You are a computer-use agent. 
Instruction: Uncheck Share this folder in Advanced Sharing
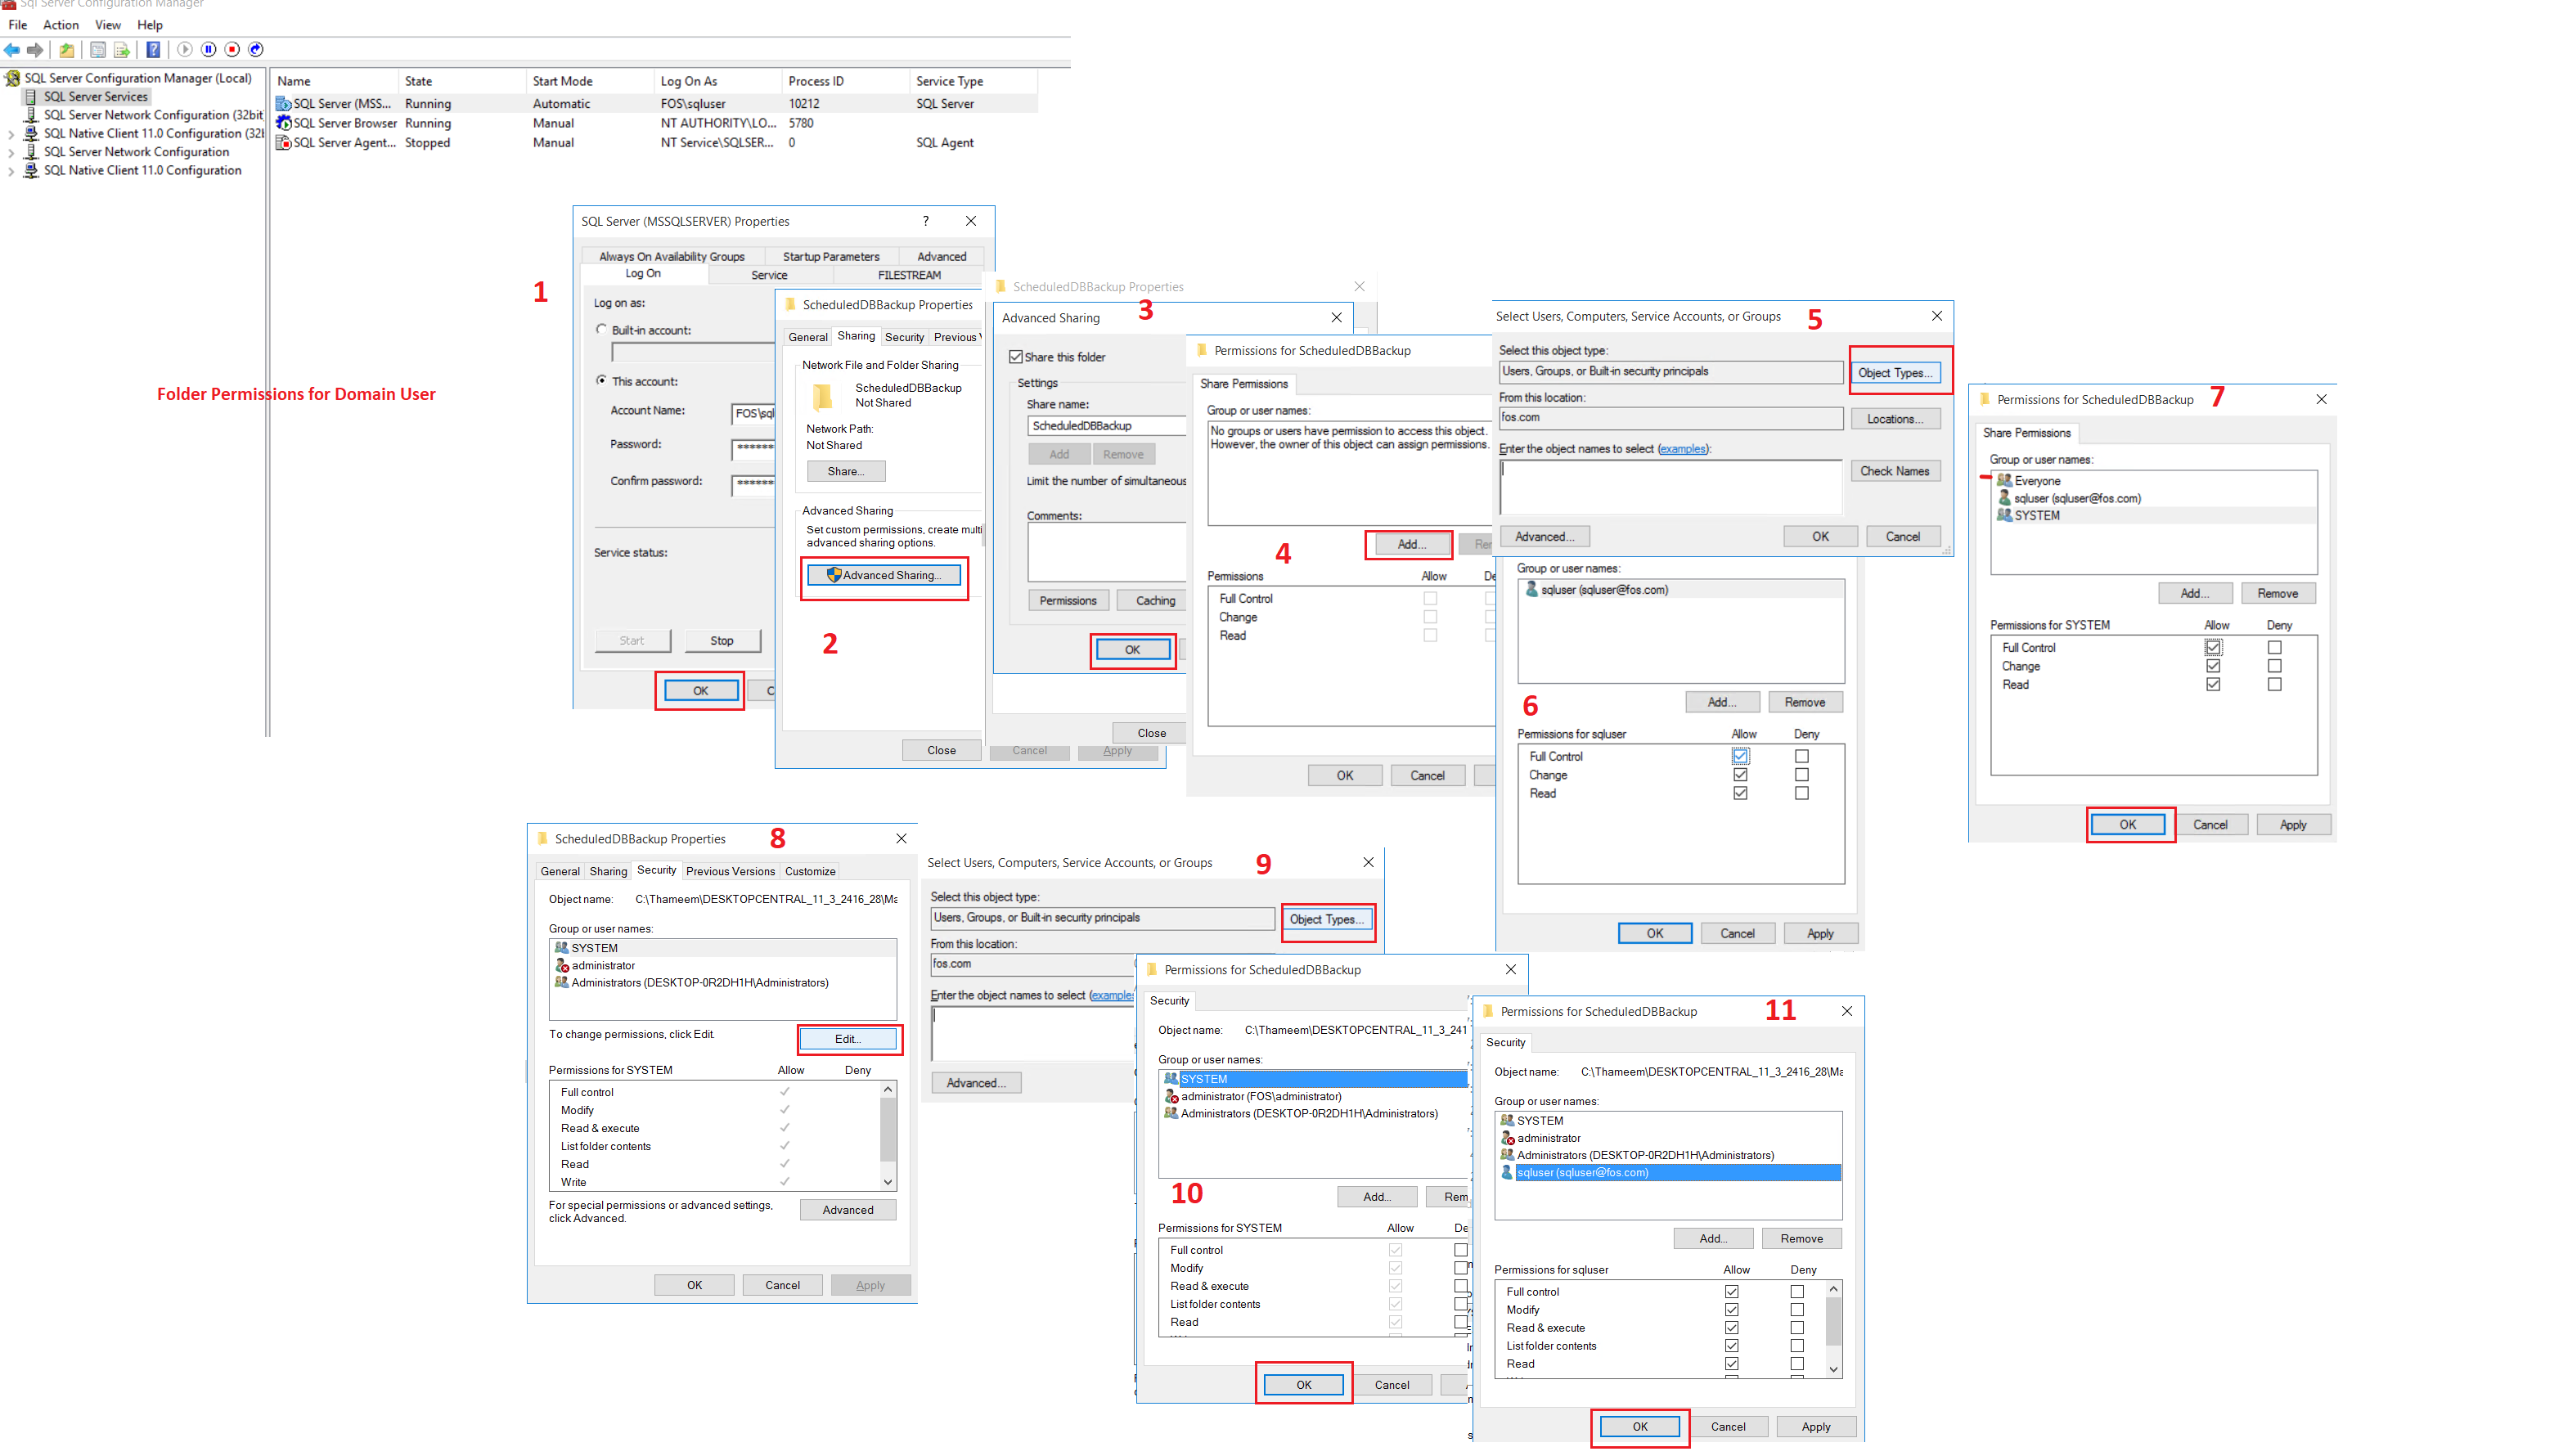[x=1016, y=356]
